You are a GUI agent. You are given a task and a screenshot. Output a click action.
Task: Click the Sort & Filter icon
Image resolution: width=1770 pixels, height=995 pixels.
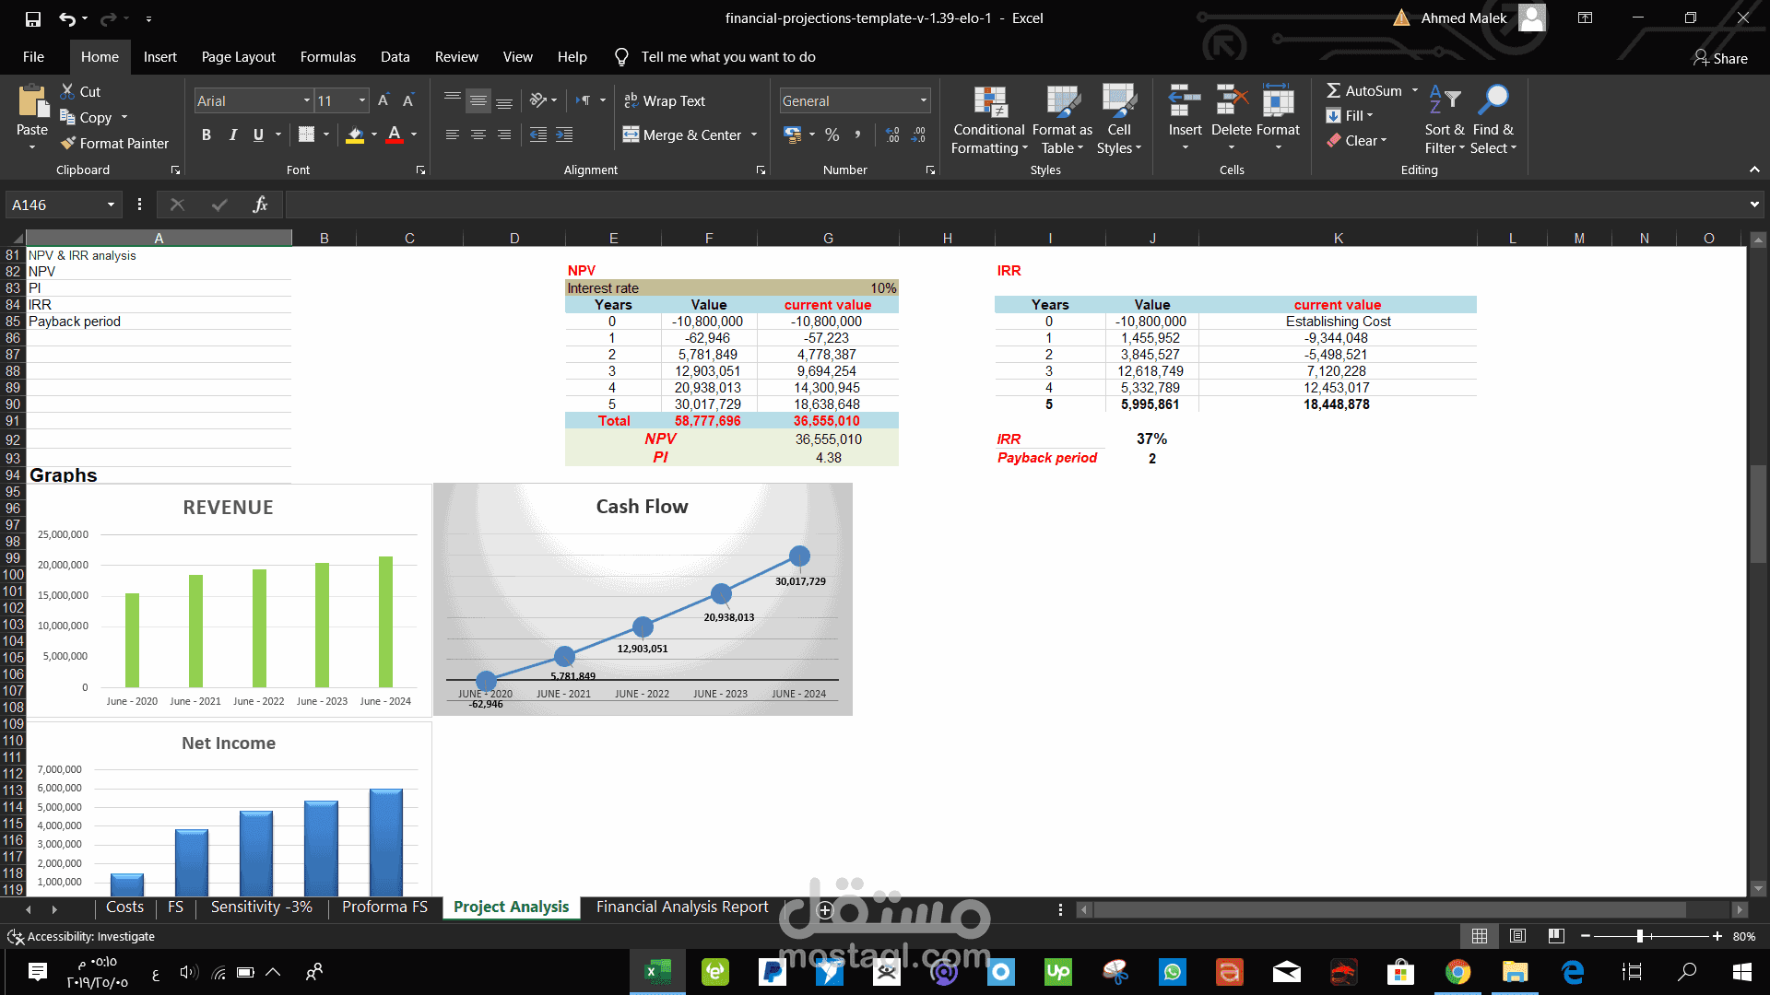point(1445,99)
